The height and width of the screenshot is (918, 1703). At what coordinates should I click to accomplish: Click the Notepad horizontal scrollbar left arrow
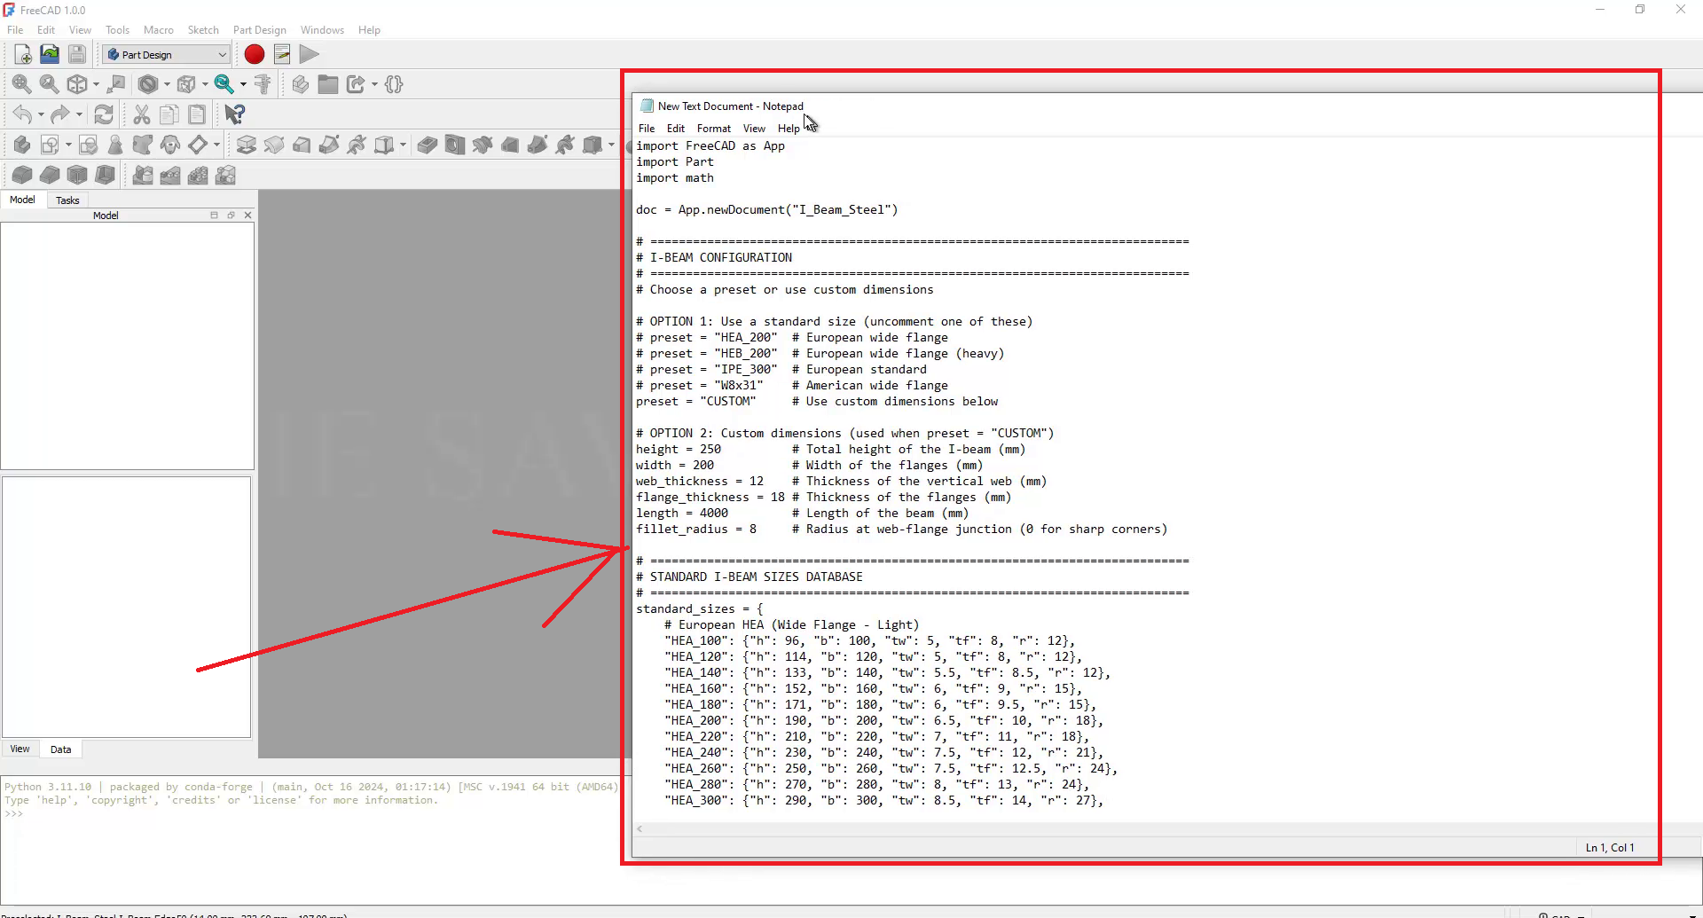click(640, 829)
